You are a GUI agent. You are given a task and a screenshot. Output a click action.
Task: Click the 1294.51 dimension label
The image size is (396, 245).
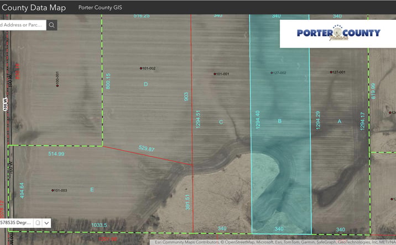[198, 119]
